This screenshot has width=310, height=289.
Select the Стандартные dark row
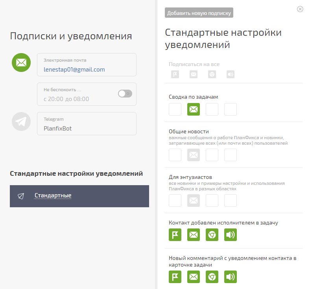79,196
